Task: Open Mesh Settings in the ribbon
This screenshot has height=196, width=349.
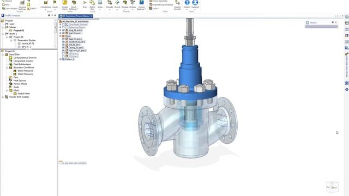Action: tap(74, 5)
